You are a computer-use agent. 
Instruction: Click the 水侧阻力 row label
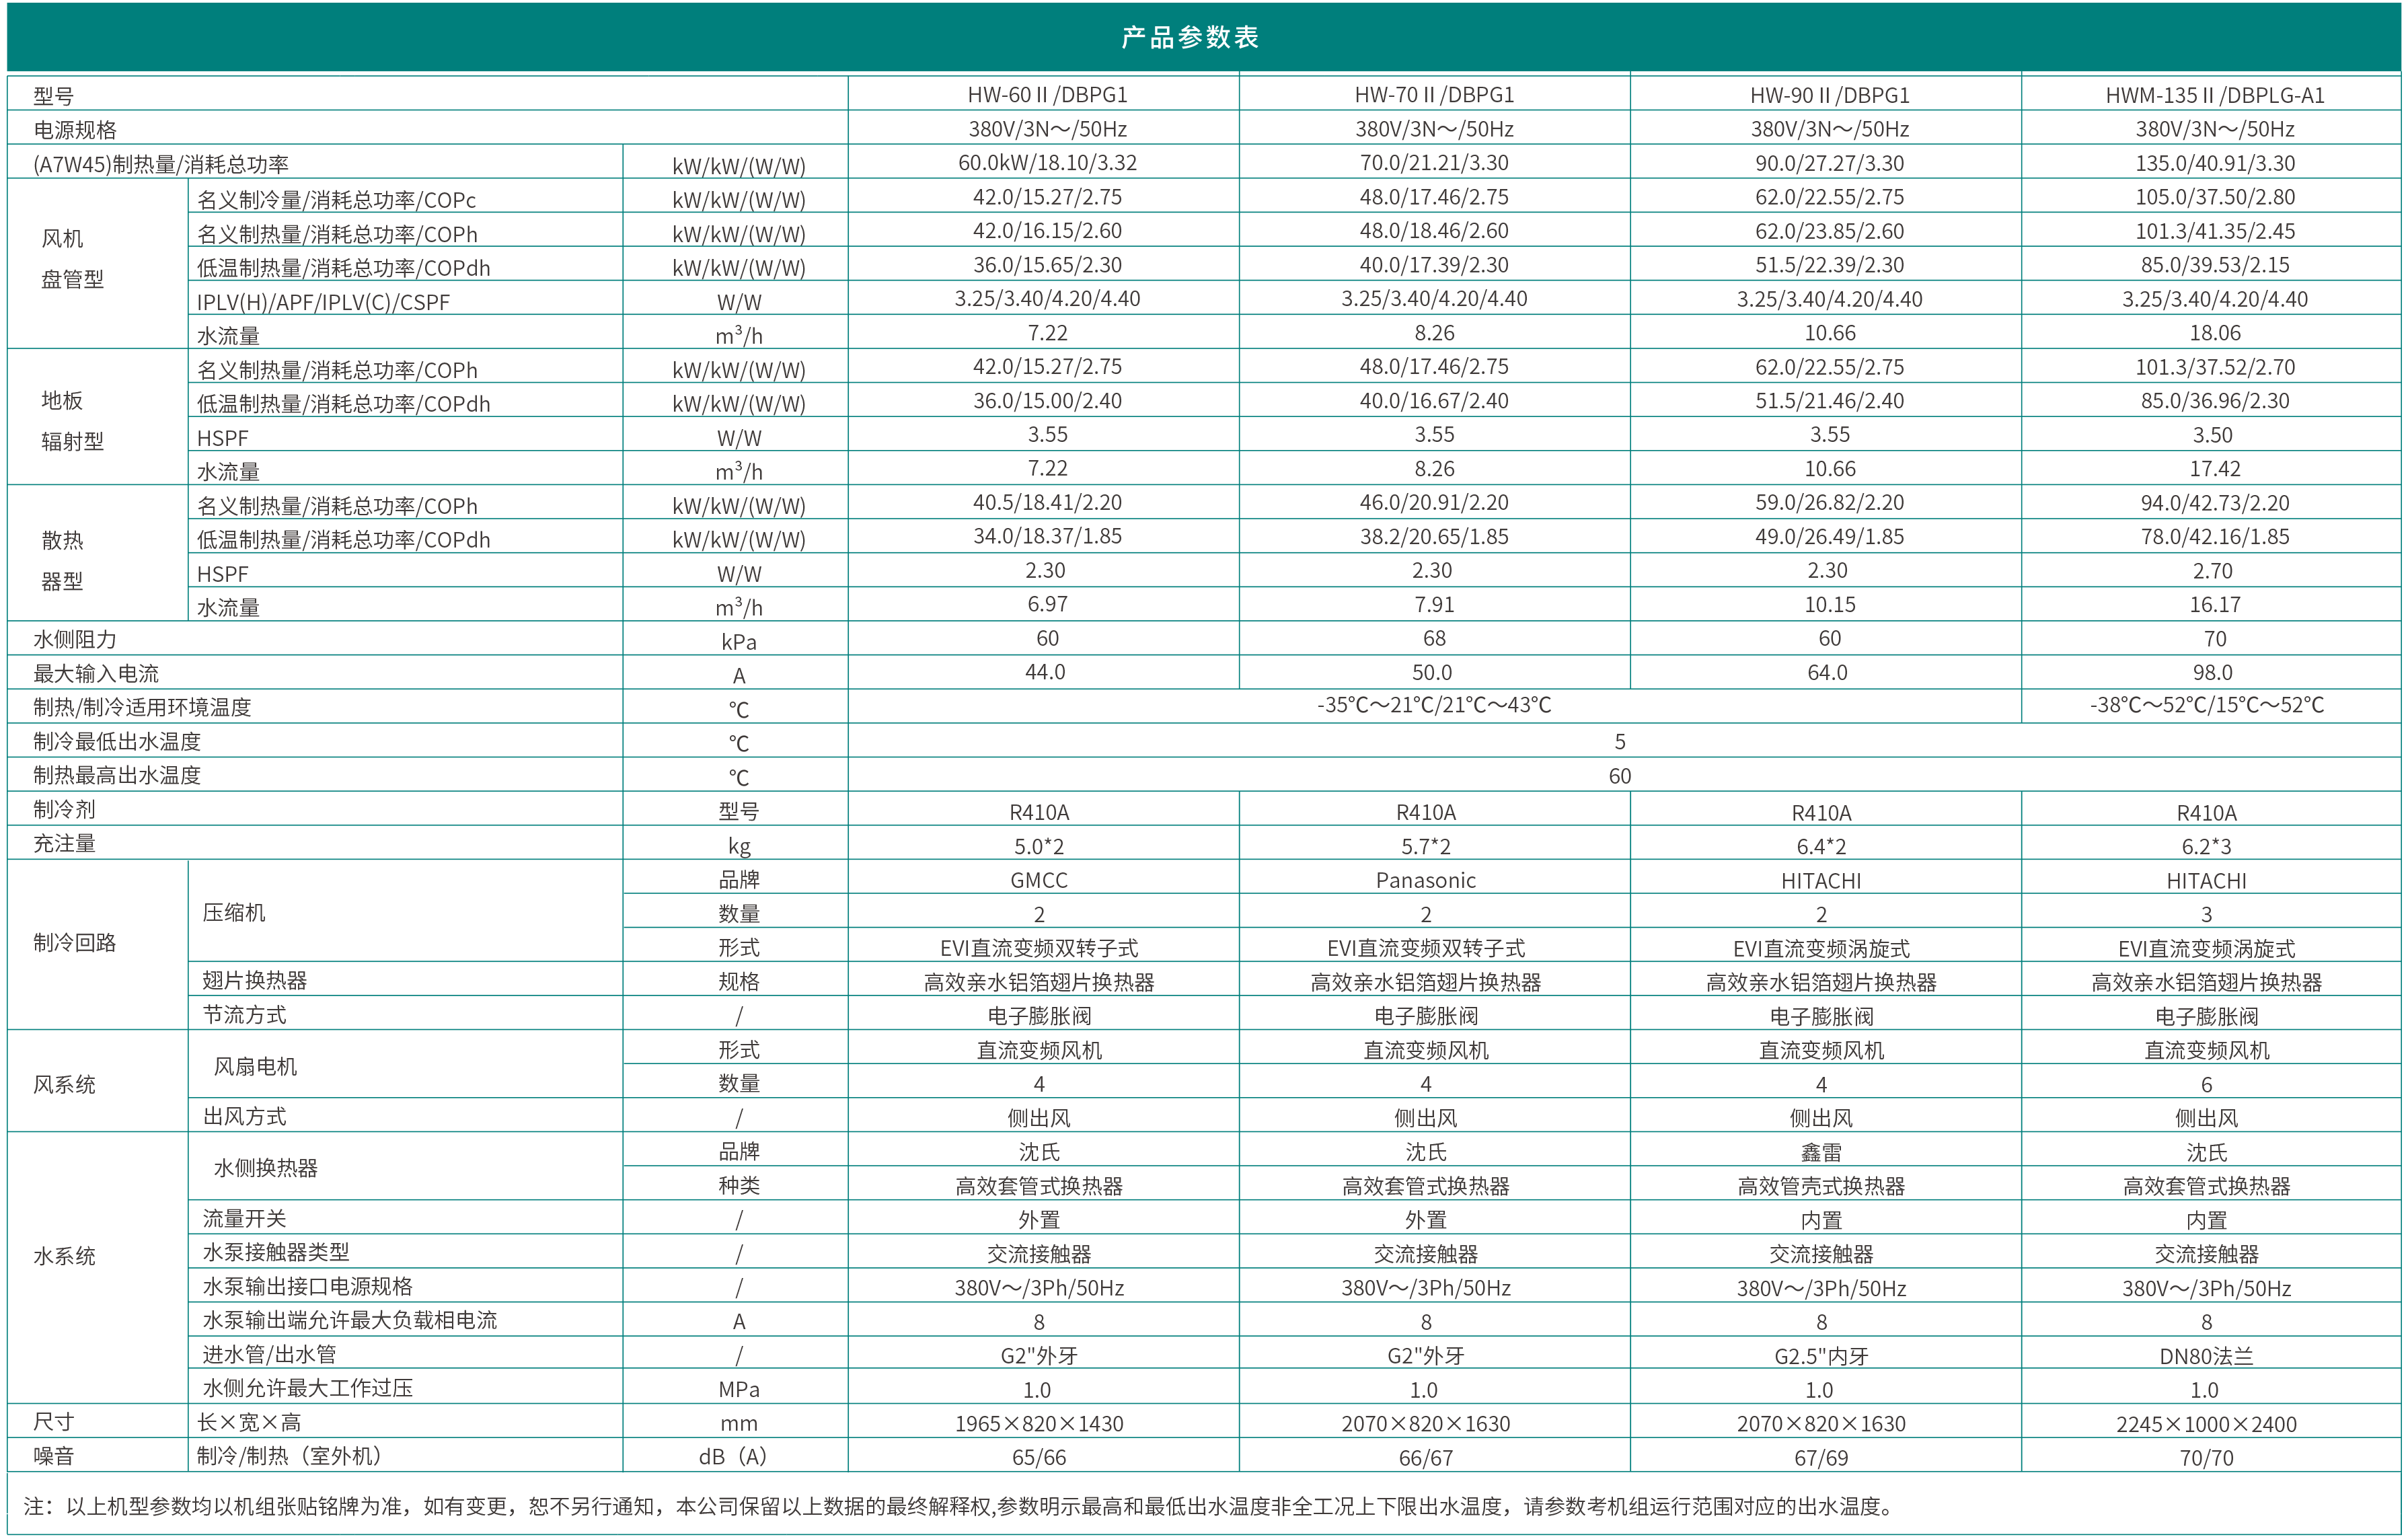[x=75, y=640]
